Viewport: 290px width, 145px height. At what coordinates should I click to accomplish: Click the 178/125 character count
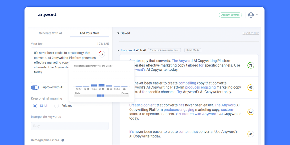point(103,44)
